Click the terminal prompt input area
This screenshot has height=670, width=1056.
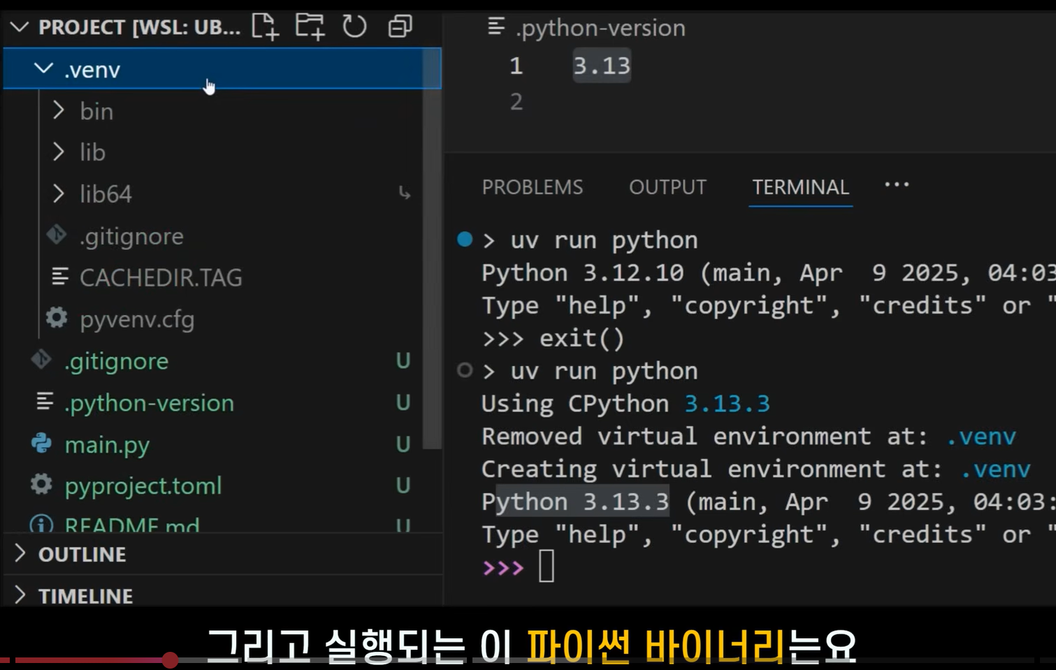coord(547,567)
